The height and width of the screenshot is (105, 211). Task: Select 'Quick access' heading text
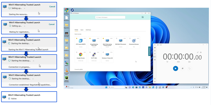78,34
